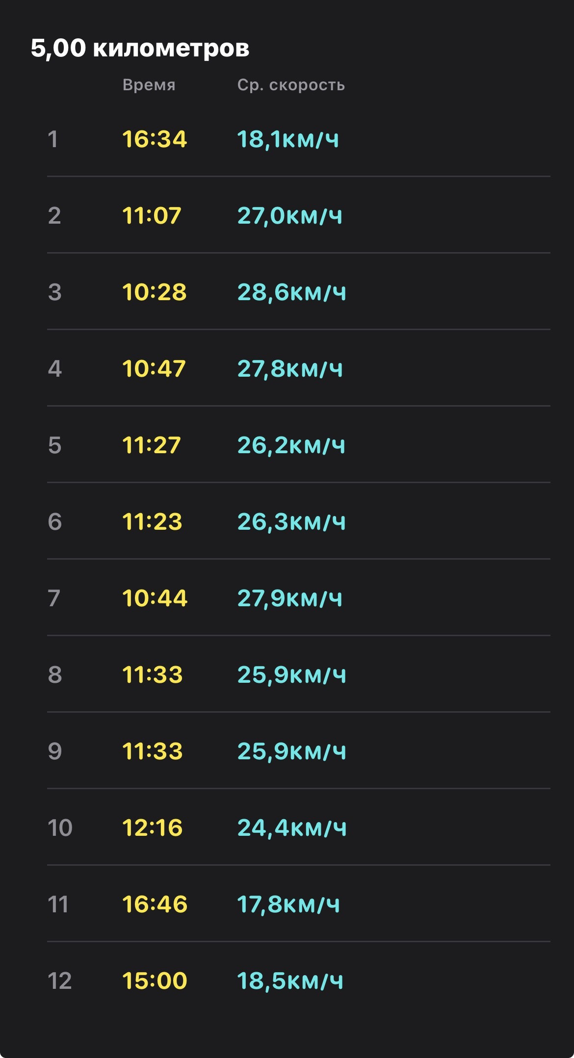Image resolution: width=574 pixels, height=1058 pixels.
Task: Select the 5,00 километров heading
Action: 140,48
